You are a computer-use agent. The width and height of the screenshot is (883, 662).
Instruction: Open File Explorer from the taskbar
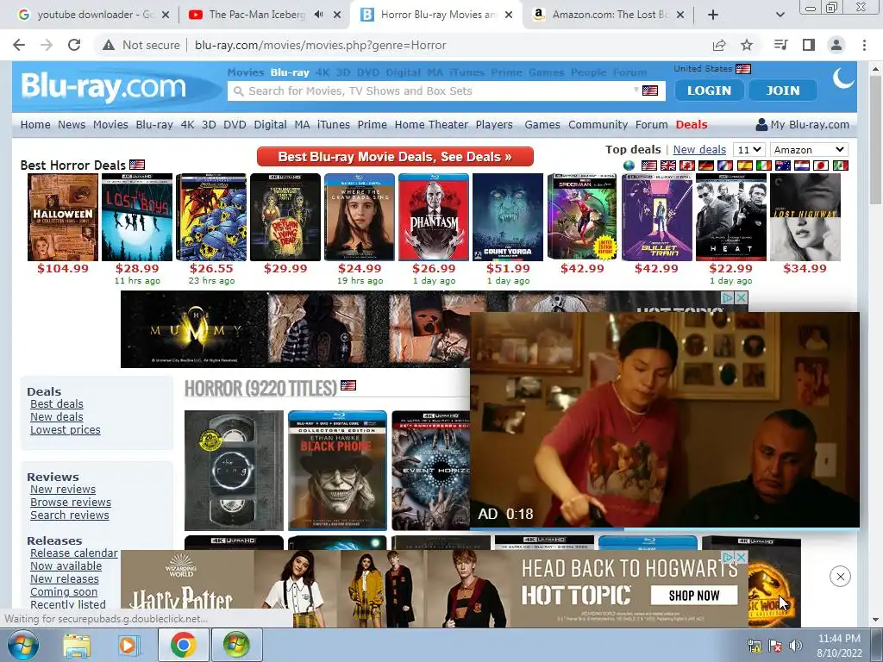pyautogui.click(x=77, y=645)
